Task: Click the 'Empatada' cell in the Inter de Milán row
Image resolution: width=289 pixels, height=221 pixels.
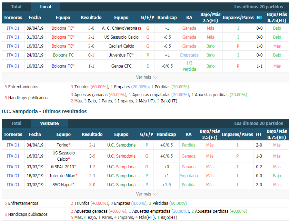Action: pyautogui.click(x=189, y=175)
